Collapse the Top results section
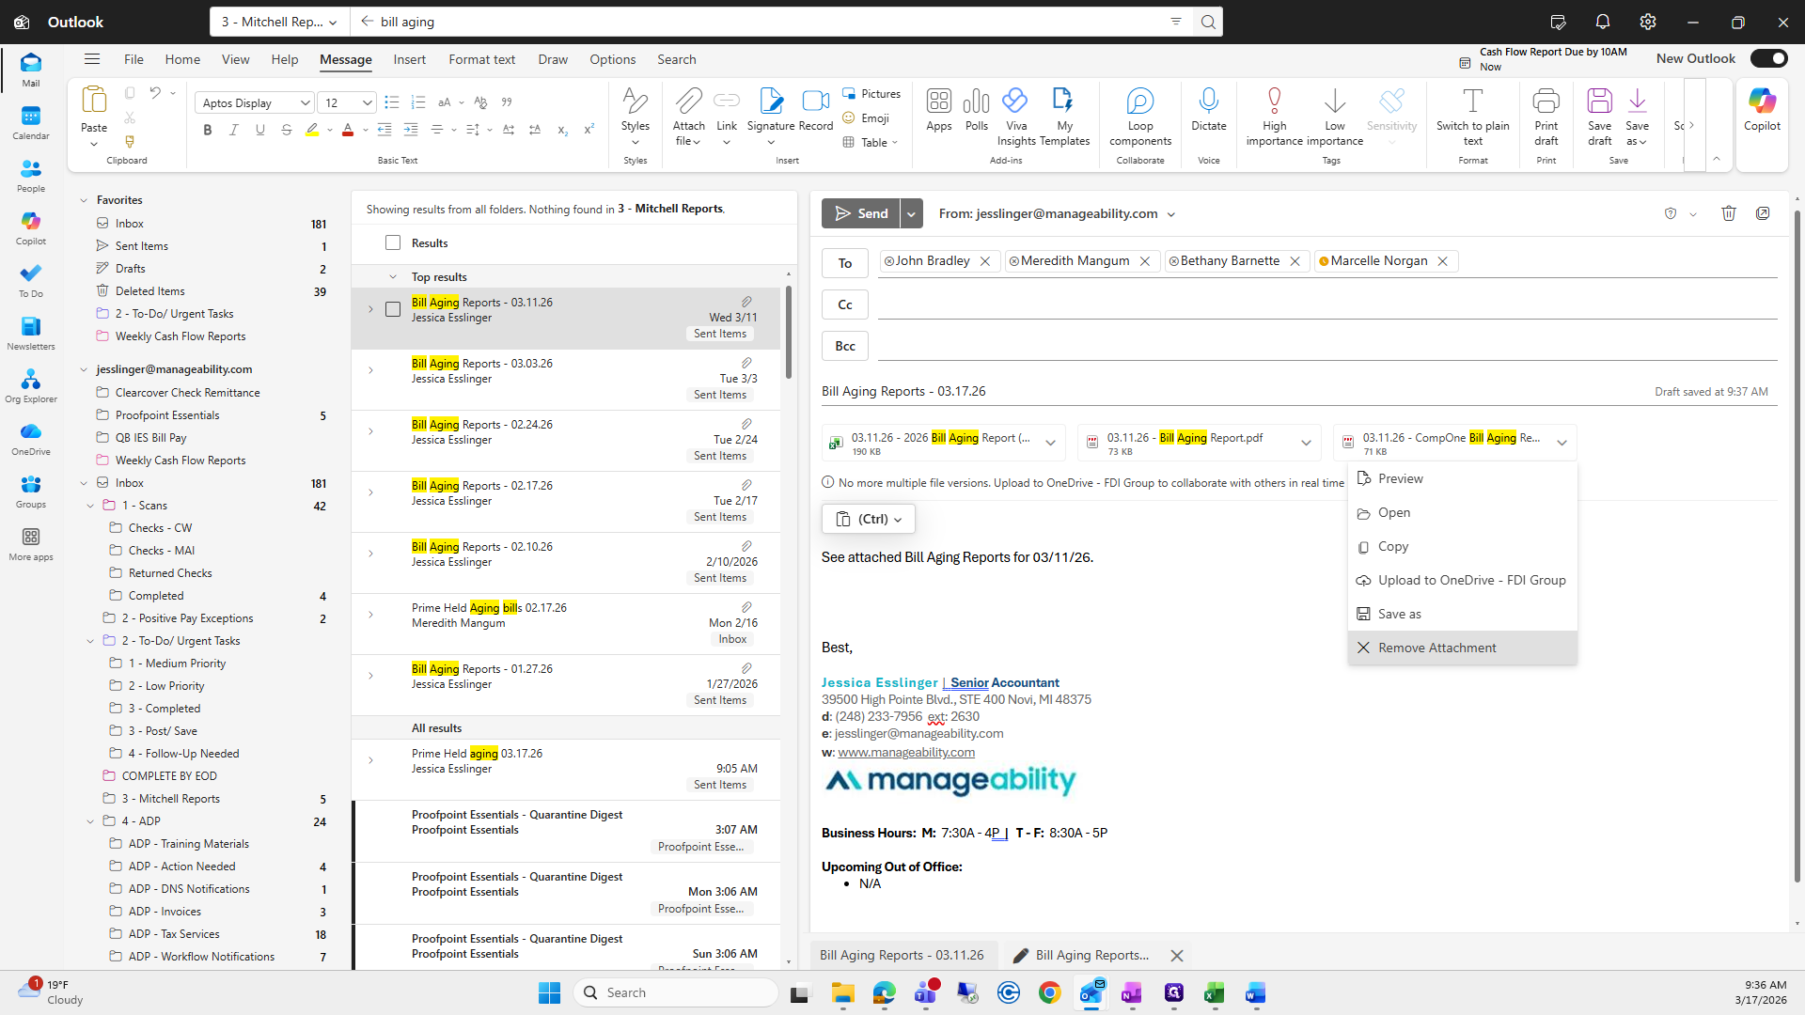 pos(393,277)
